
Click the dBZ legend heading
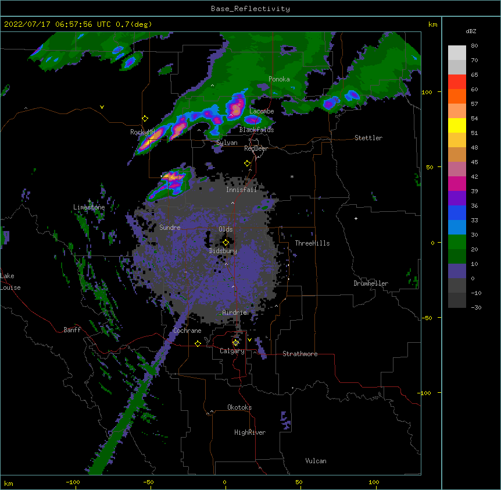(x=471, y=31)
